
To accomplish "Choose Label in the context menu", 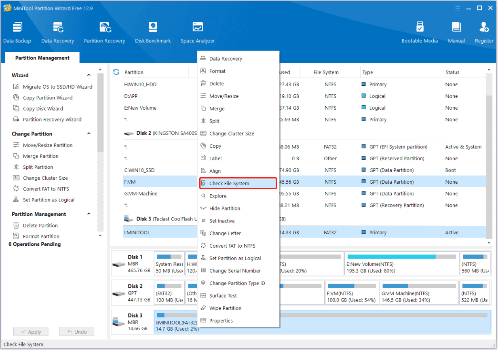I will pos(238,159).
